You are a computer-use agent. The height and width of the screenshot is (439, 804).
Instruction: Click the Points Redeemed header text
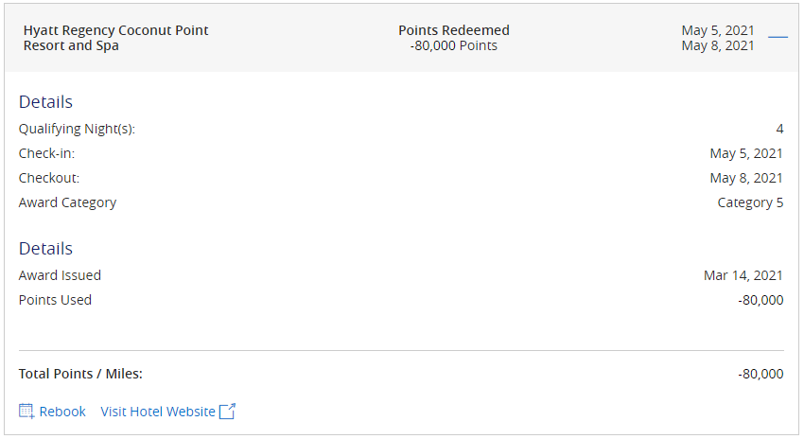[x=454, y=30]
